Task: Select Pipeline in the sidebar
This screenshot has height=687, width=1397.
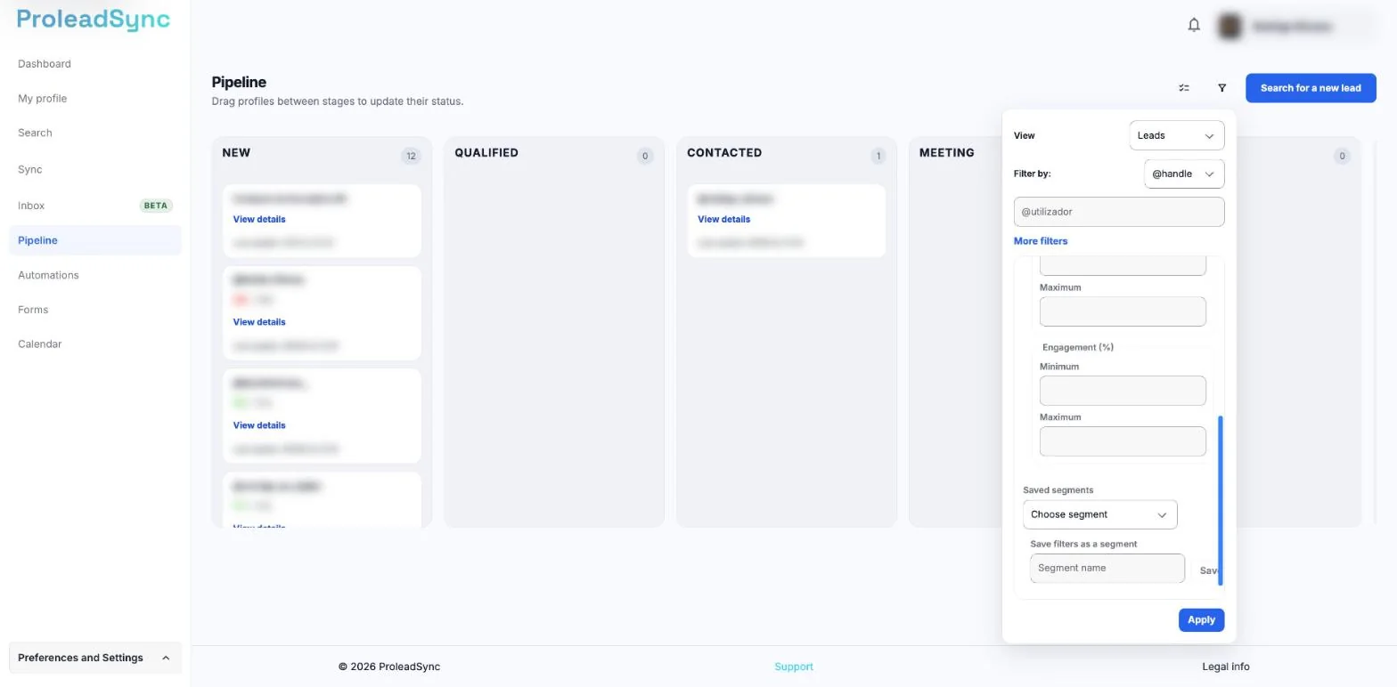Action: click(94, 240)
